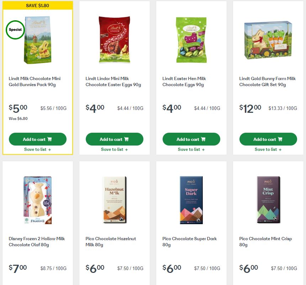Open the Pico Chocolate Hazelnut Milk product link
The image size is (306, 285).
click(110, 242)
